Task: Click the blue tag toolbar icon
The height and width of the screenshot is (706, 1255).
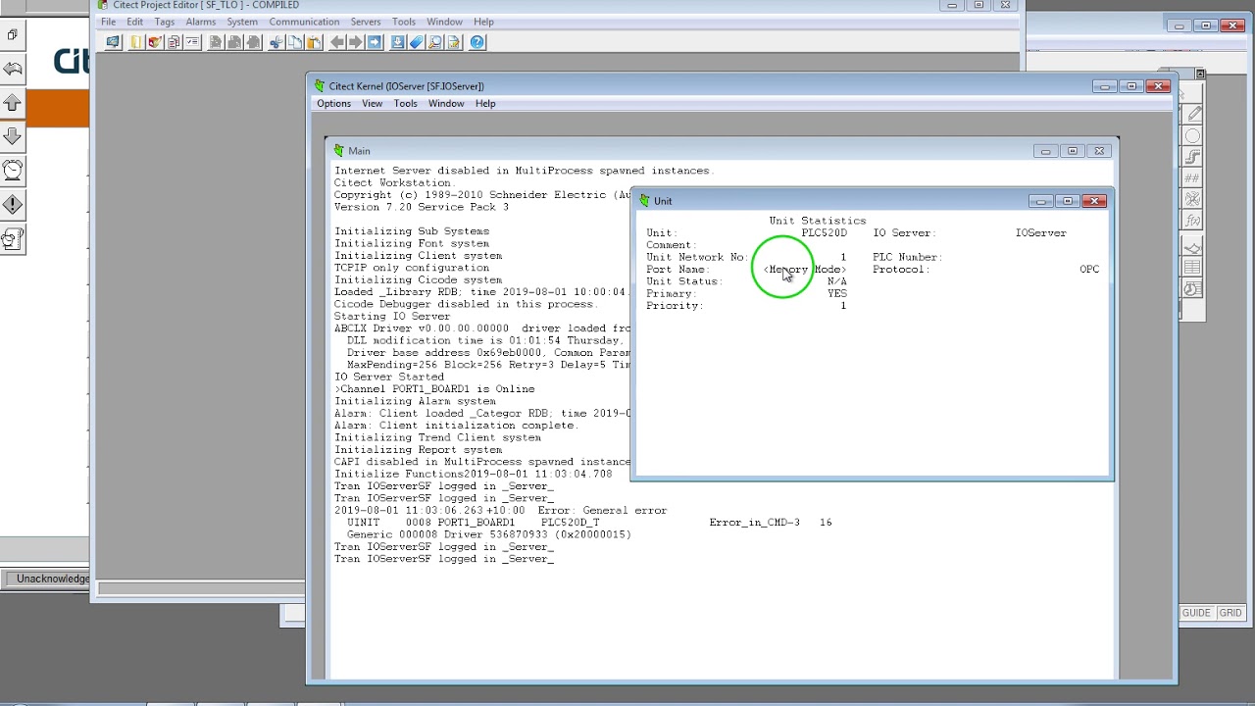Action: click(417, 42)
